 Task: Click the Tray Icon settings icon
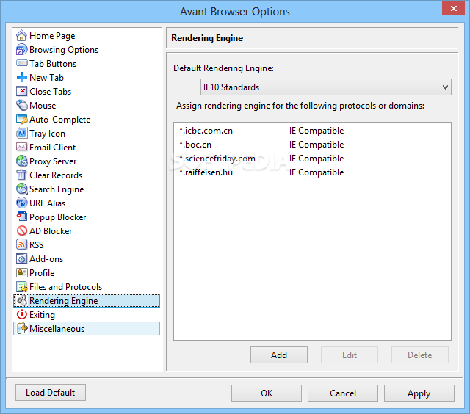(21, 134)
